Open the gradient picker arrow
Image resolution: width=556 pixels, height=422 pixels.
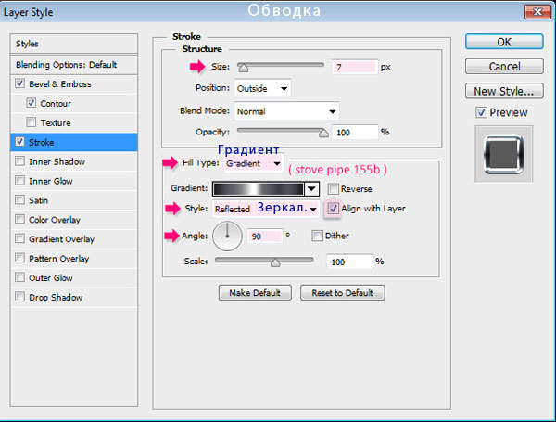click(x=311, y=189)
